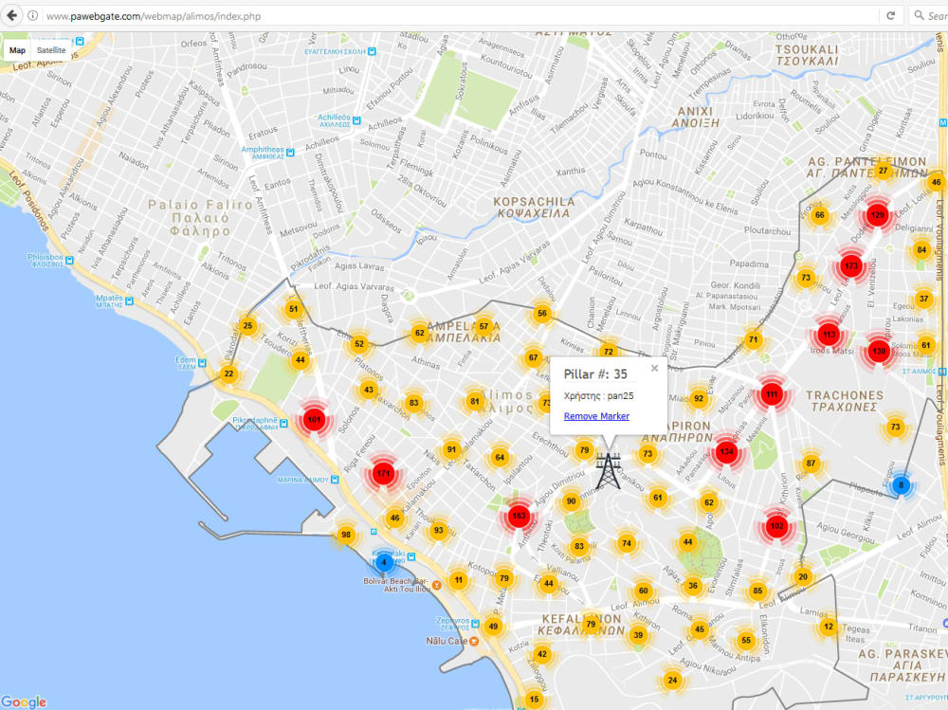Select red marker 129

click(877, 214)
